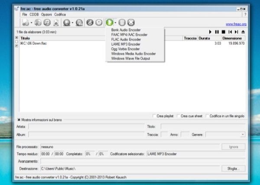Click the eject icon above the track list
Viewport: 260px width, 185px height.
coord(243,32)
